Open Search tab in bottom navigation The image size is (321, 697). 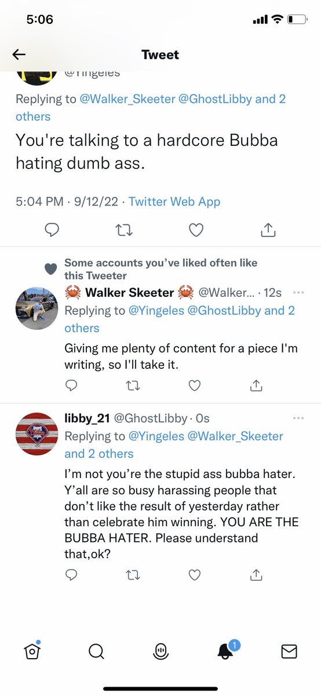pyautogui.click(x=96, y=652)
